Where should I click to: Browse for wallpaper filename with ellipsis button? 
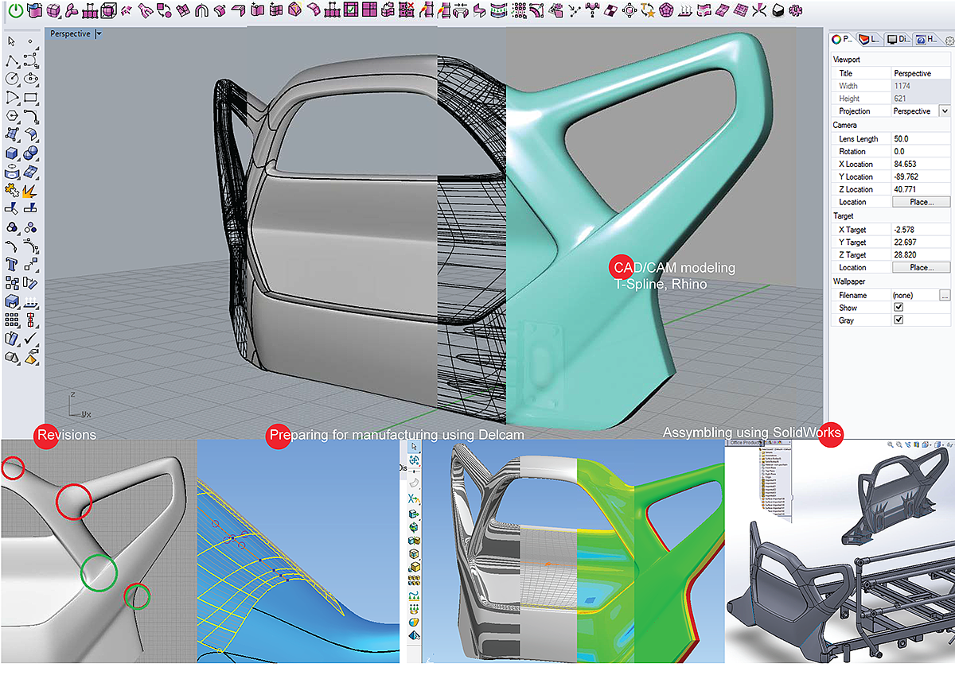point(945,295)
